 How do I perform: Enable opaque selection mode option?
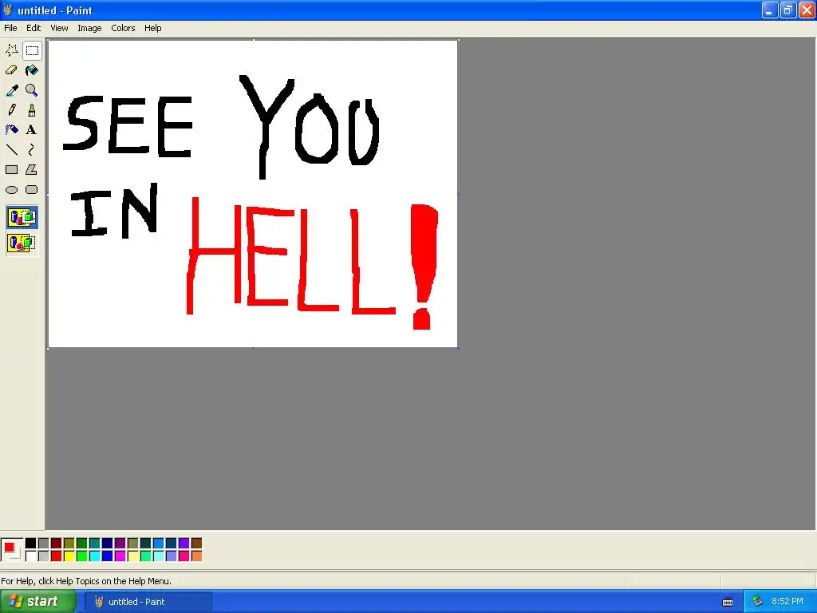22,217
